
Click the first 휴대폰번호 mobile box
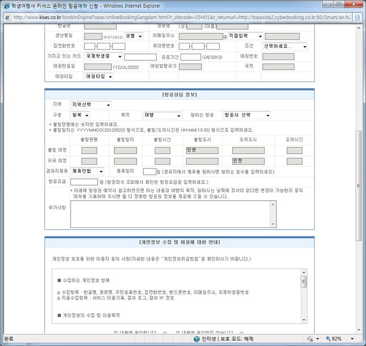[x=185, y=47]
